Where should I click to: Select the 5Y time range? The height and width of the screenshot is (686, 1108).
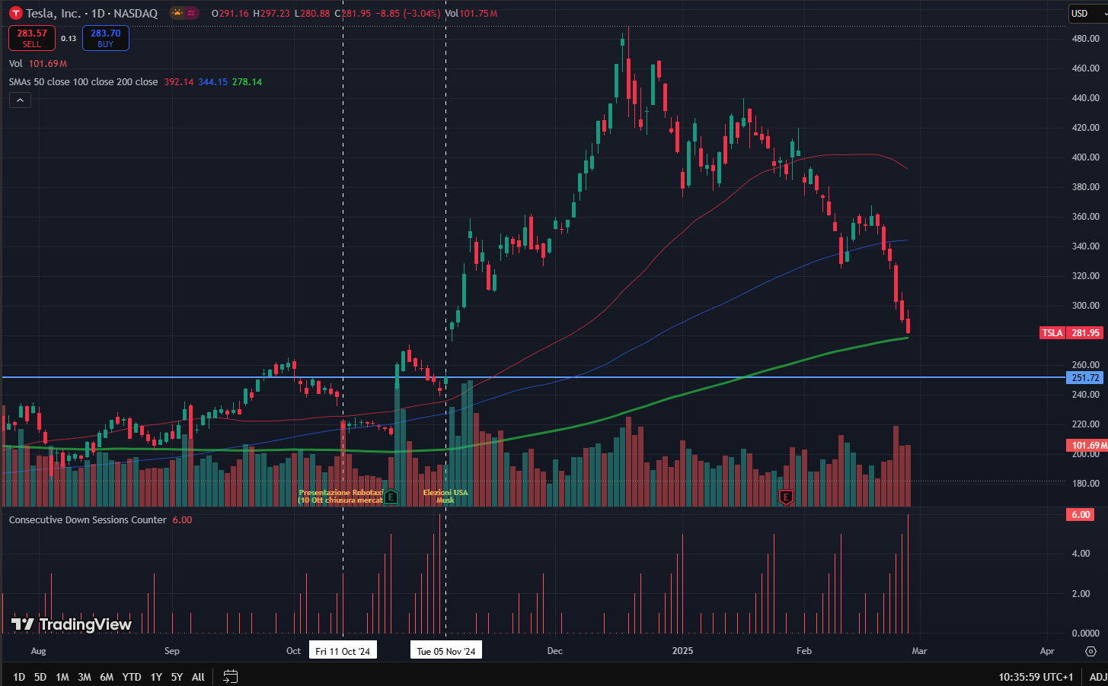(x=177, y=677)
